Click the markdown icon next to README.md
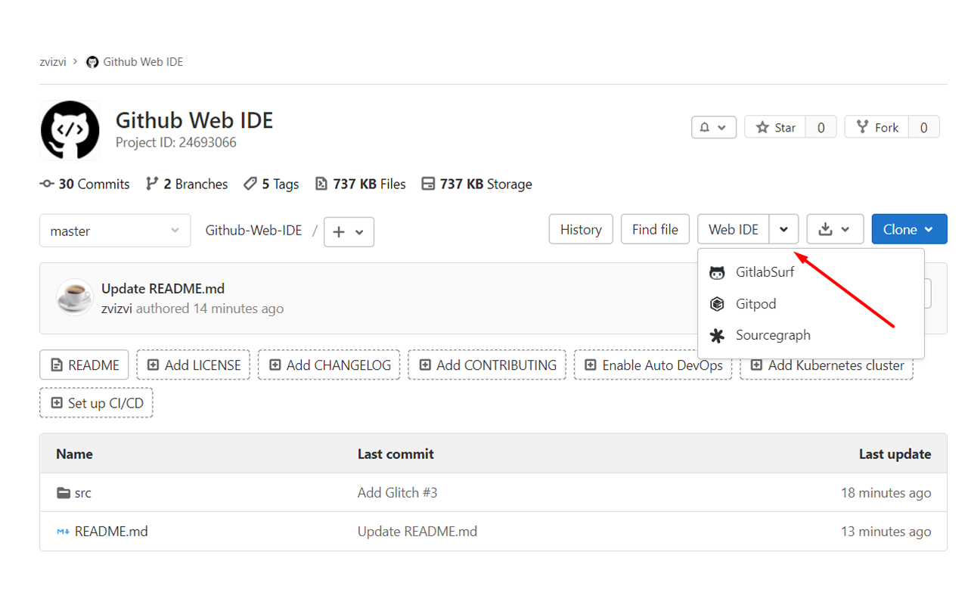This screenshot has height=605, width=968. 64,531
